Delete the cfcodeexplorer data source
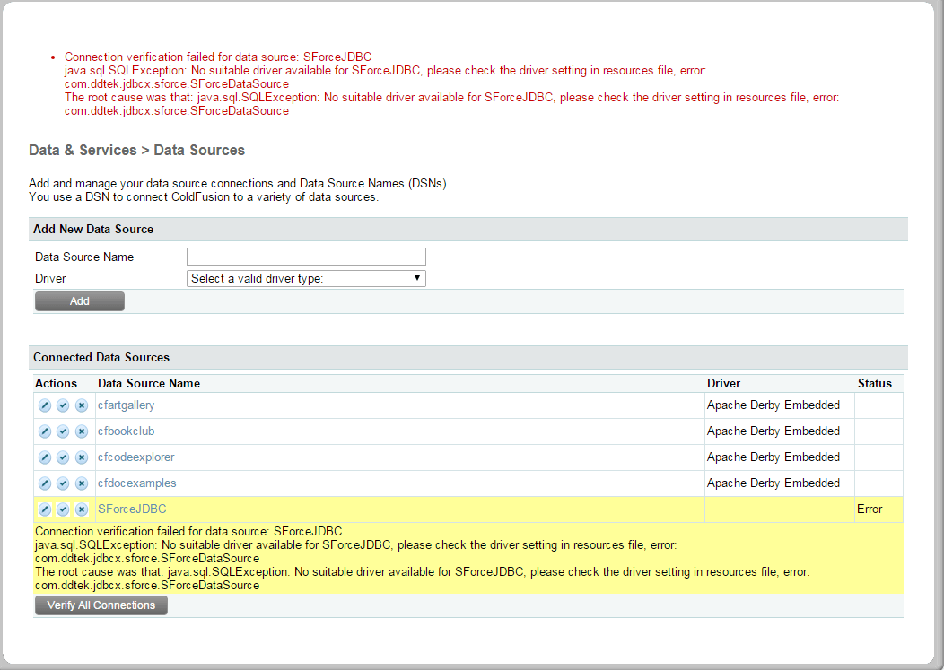This screenshot has height=670, width=944. pyautogui.click(x=81, y=457)
